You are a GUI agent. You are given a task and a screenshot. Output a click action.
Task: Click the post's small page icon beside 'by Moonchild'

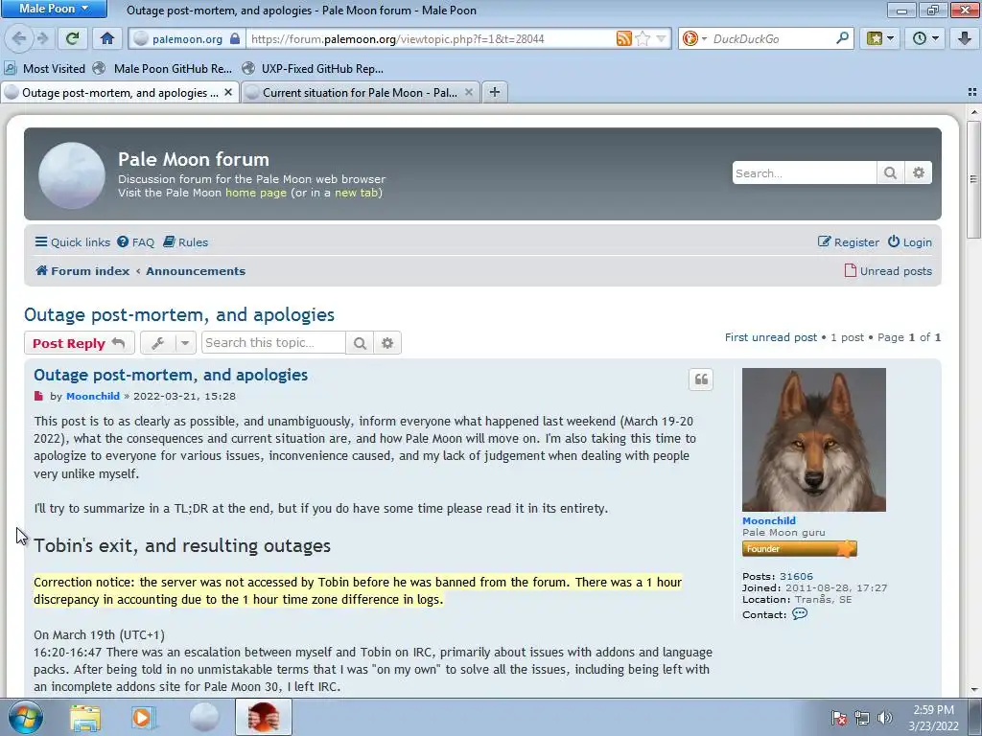38,396
